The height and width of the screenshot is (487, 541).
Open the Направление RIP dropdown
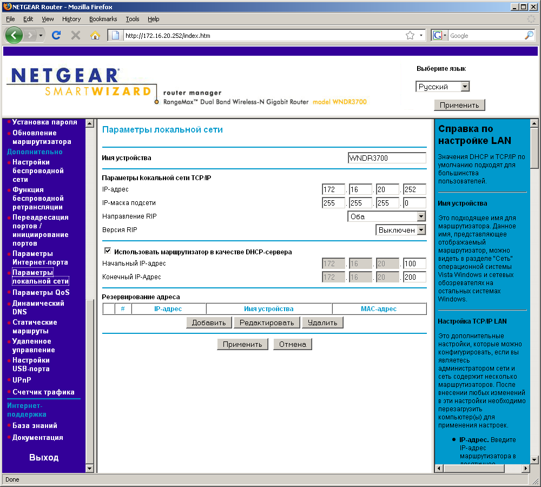(386, 216)
